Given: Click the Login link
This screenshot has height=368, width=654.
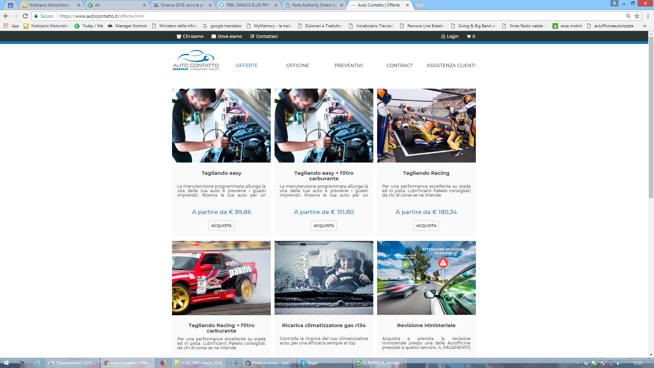Looking at the screenshot, I should (450, 36).
